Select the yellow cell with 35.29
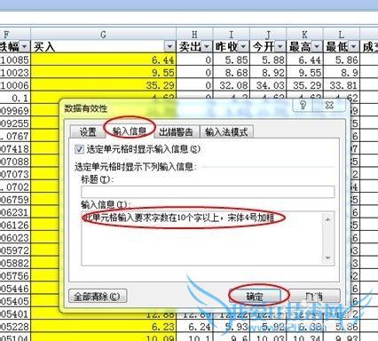This screenshot has height=341, width=378. point(103,85)
